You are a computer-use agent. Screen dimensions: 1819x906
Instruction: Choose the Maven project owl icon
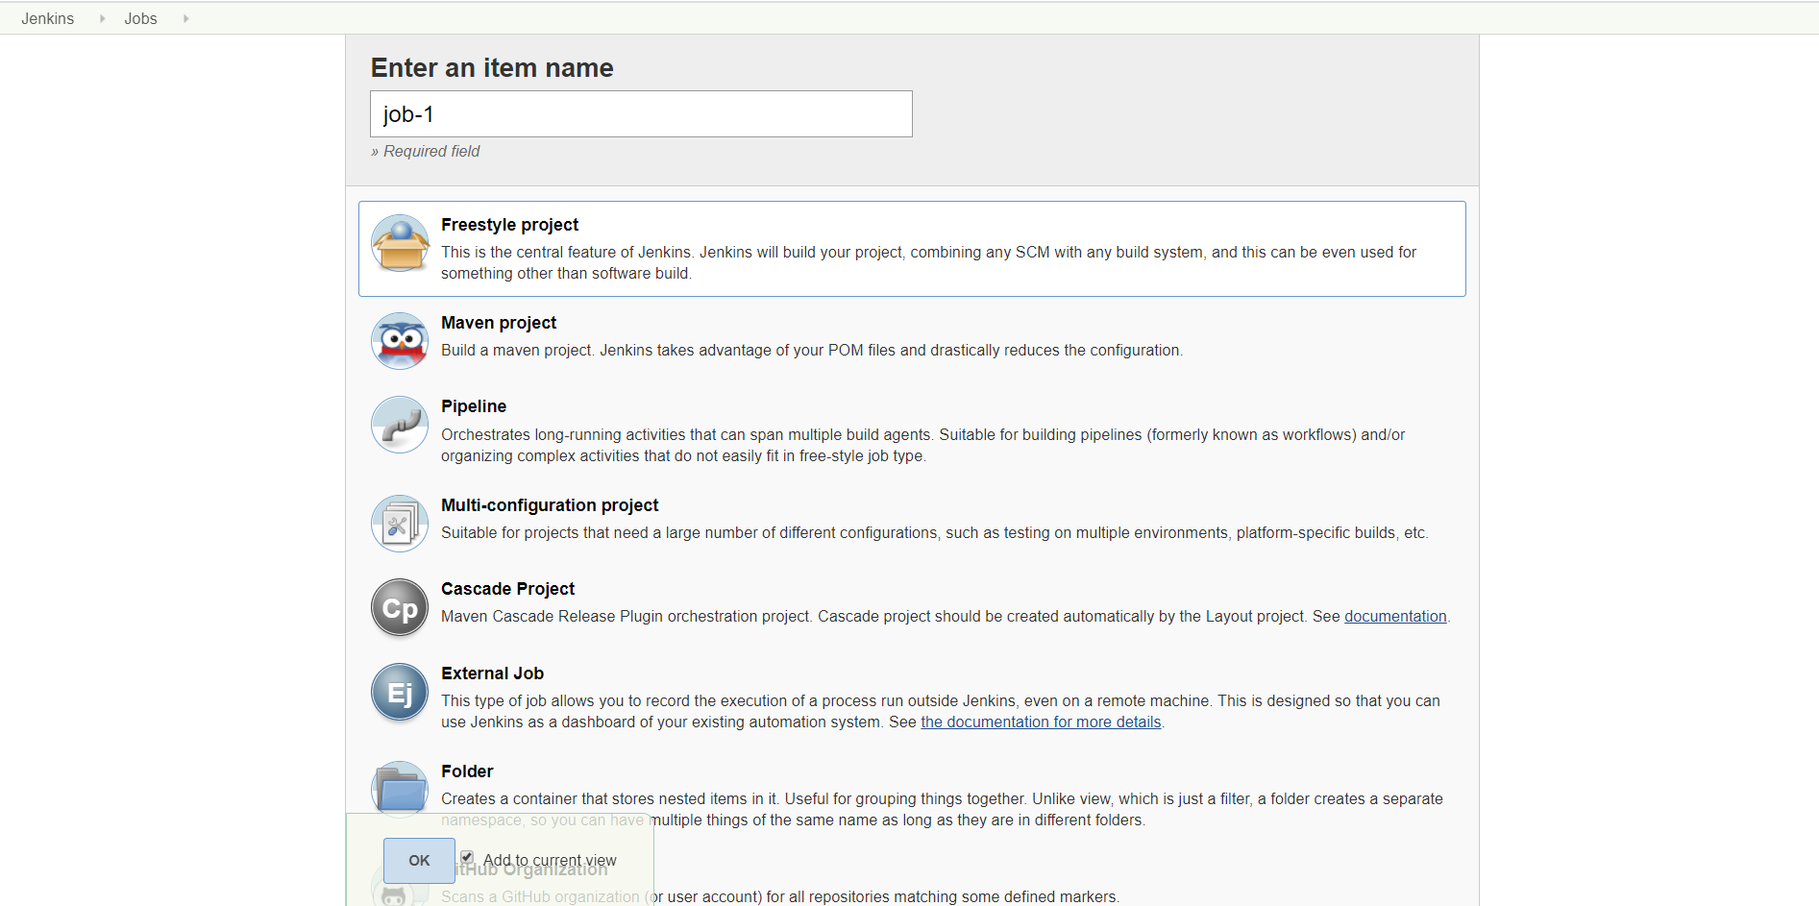tap(400, 341)
